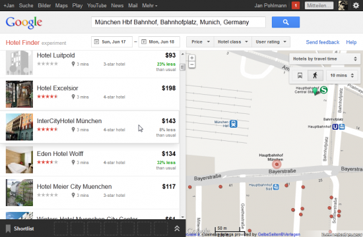Screen dimensions: 363x237
Task: Click the Shortlist label
Action: click(24, 228)
